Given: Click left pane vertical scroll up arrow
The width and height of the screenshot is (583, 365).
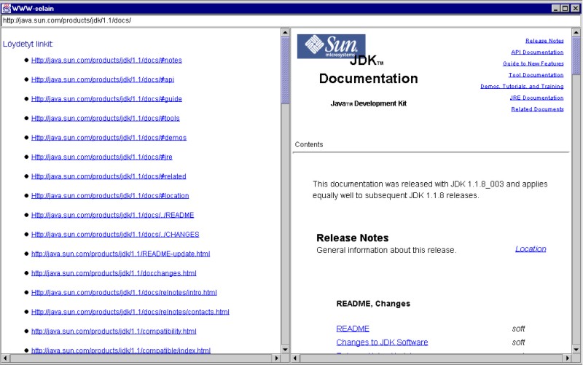Looking at the screenshot, I should [x=285, y=32].
